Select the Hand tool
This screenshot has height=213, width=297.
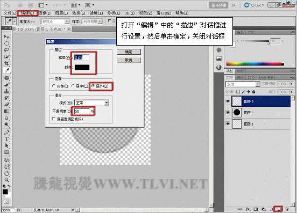(6, 173)
